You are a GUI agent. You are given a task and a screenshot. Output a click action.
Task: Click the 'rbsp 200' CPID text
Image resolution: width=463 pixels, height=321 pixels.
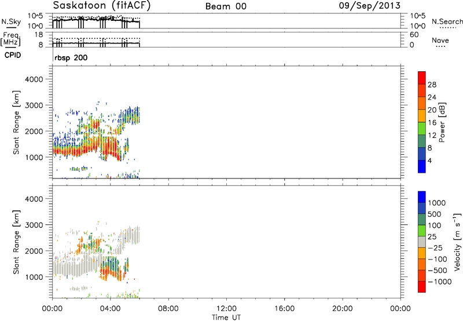click(71, 57)
